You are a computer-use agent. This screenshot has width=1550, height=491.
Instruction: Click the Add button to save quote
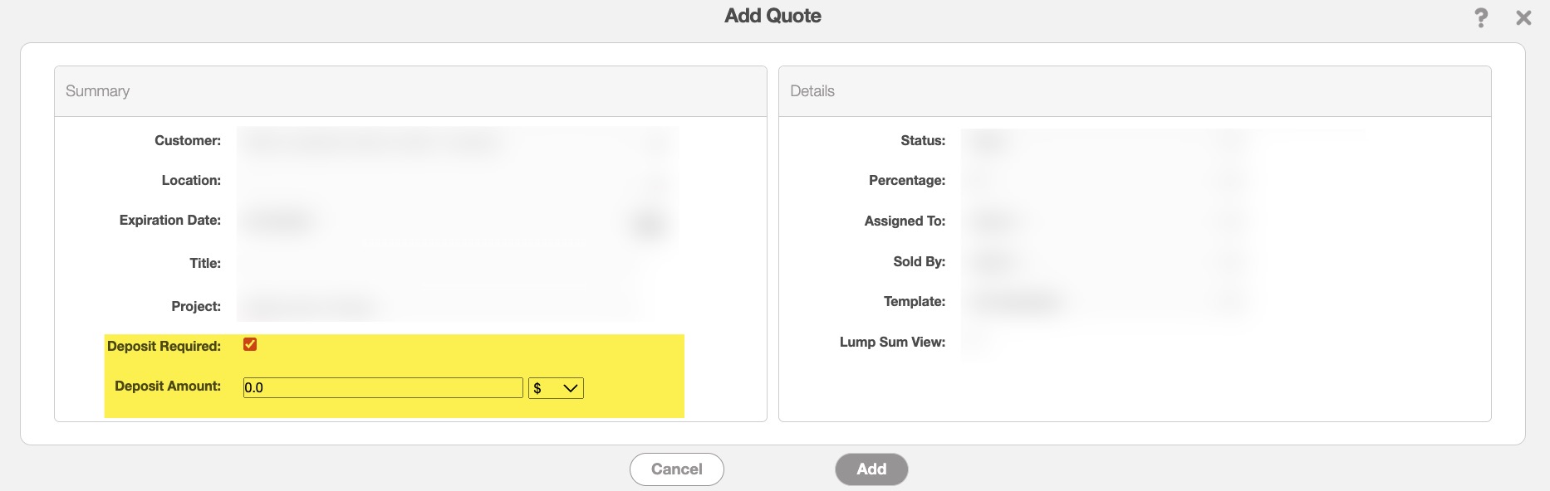point(871,469)
